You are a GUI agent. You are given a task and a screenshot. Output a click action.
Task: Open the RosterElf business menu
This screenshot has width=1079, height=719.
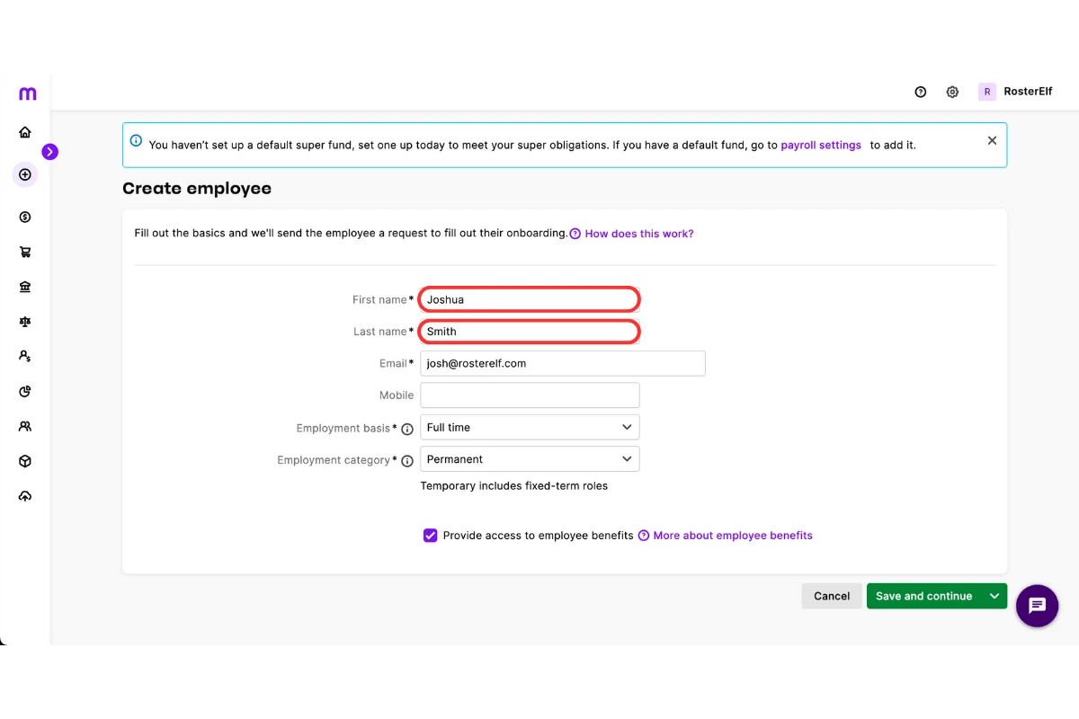1027,92
